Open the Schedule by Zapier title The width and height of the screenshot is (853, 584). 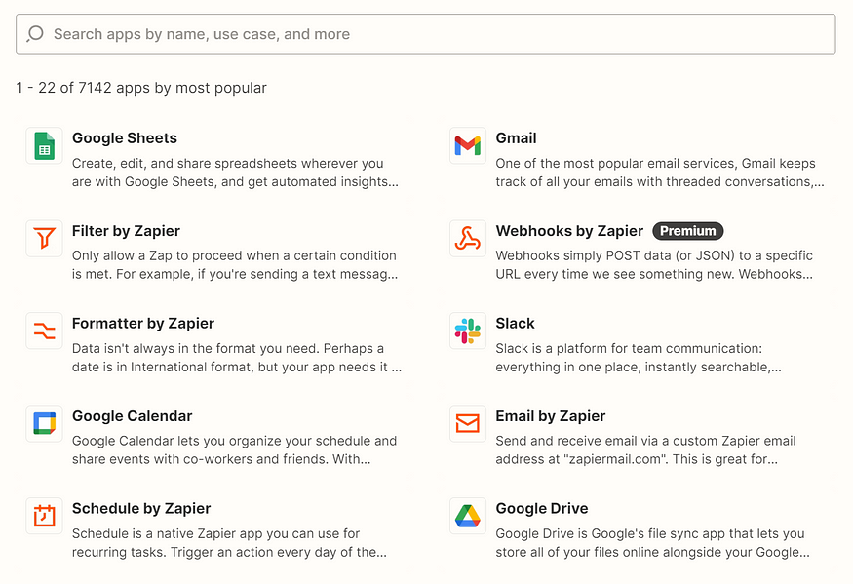coord(141,509)
